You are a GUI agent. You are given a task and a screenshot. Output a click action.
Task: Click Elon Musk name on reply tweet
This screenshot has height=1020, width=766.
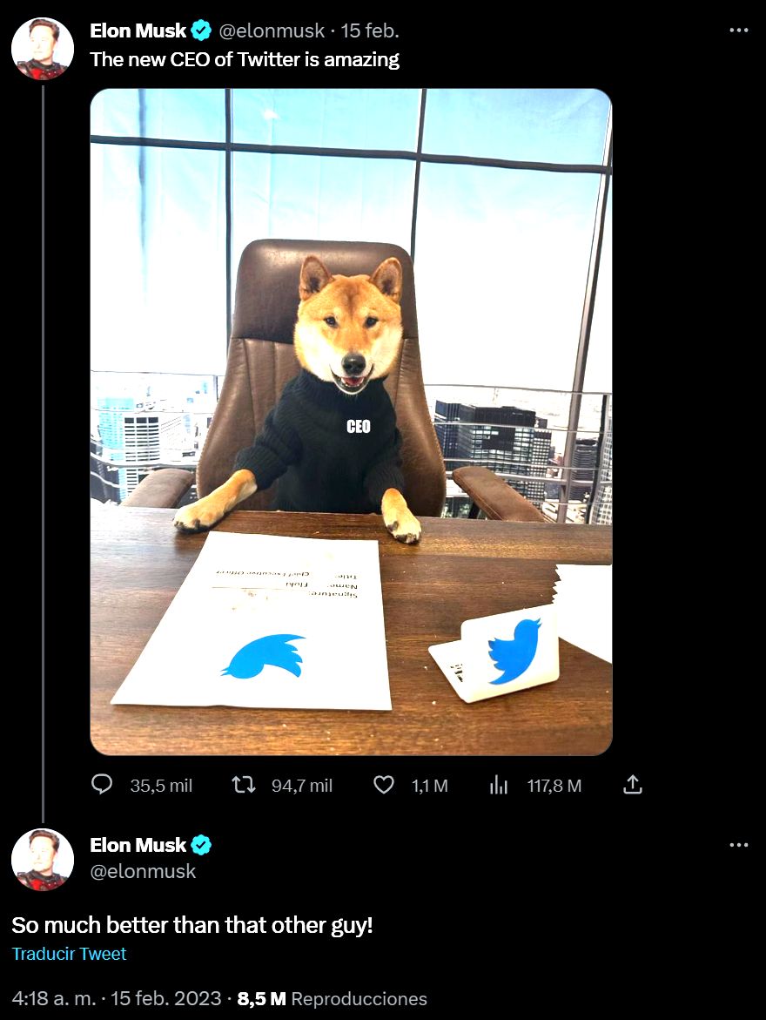coord(138,845)
